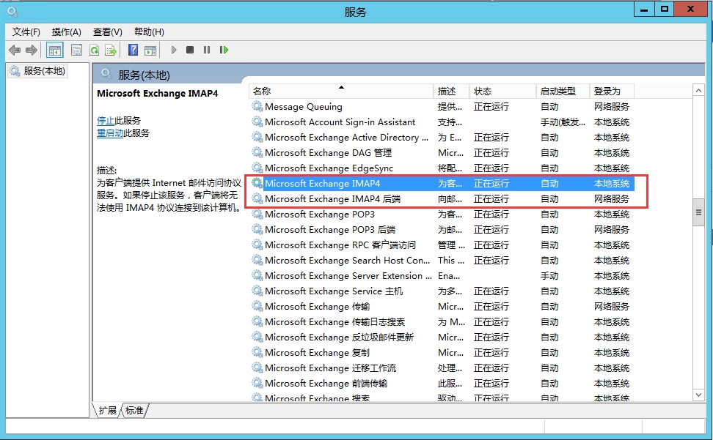Click the Back arrow toolbar icon
This screenshot has width=713, height=440.
coord(15,50)
